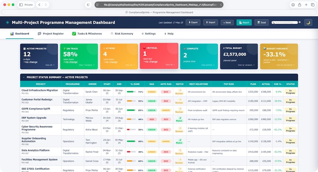Click £560,000 plan value for ERP System Upgrade
The width and height of the screenshot is (318, 172).
(x=253, y=119)
